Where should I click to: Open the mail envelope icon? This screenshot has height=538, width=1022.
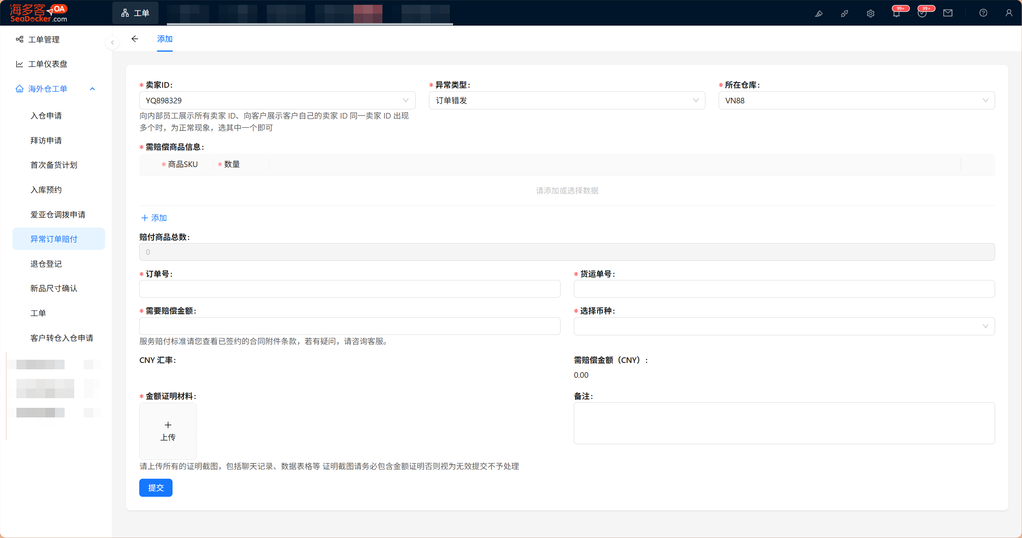pyautogui.click(x=948, y=13)
